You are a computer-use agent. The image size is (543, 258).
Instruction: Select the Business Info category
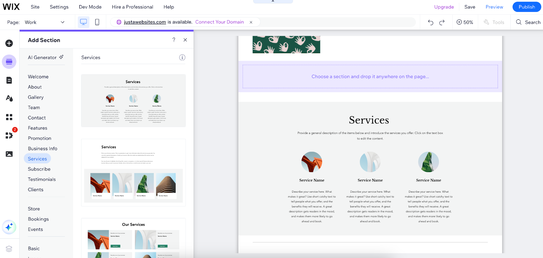42,148
